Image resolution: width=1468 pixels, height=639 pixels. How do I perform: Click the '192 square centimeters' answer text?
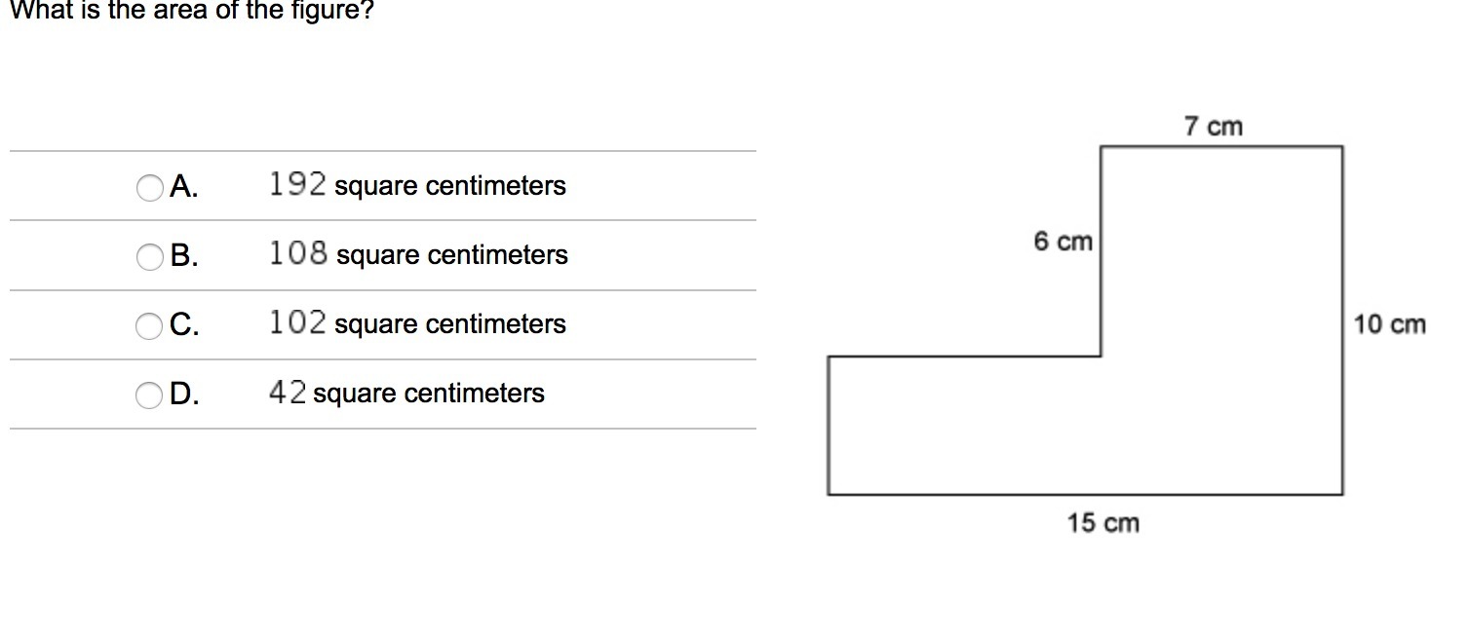417,185
